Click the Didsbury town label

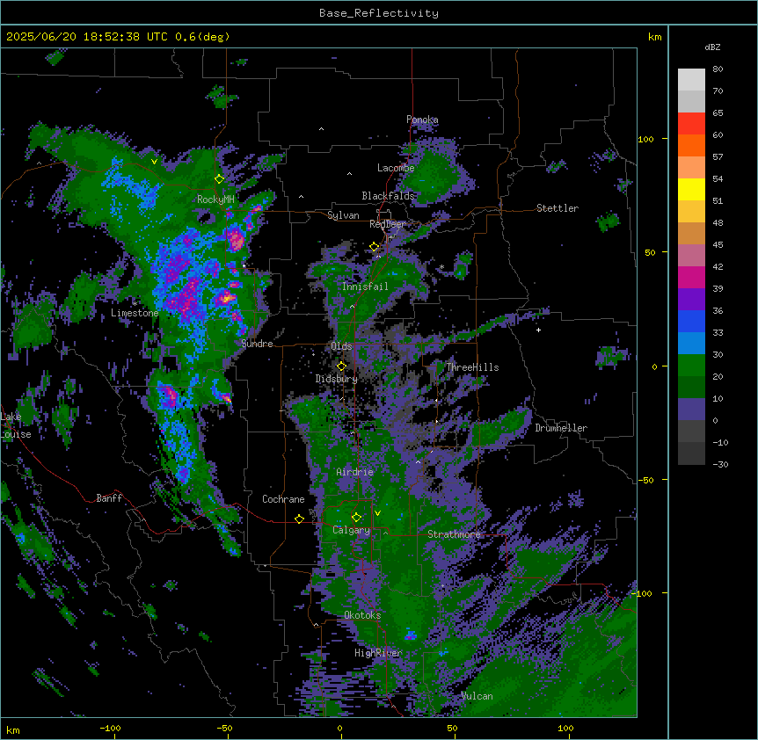[x=336, y=379]
